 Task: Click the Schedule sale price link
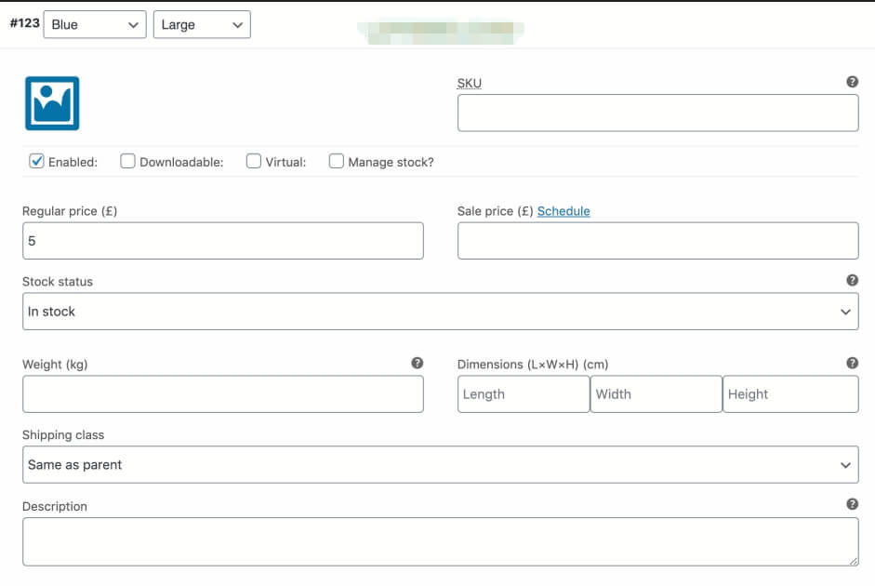pyautogui.click(x=563, y=211)
